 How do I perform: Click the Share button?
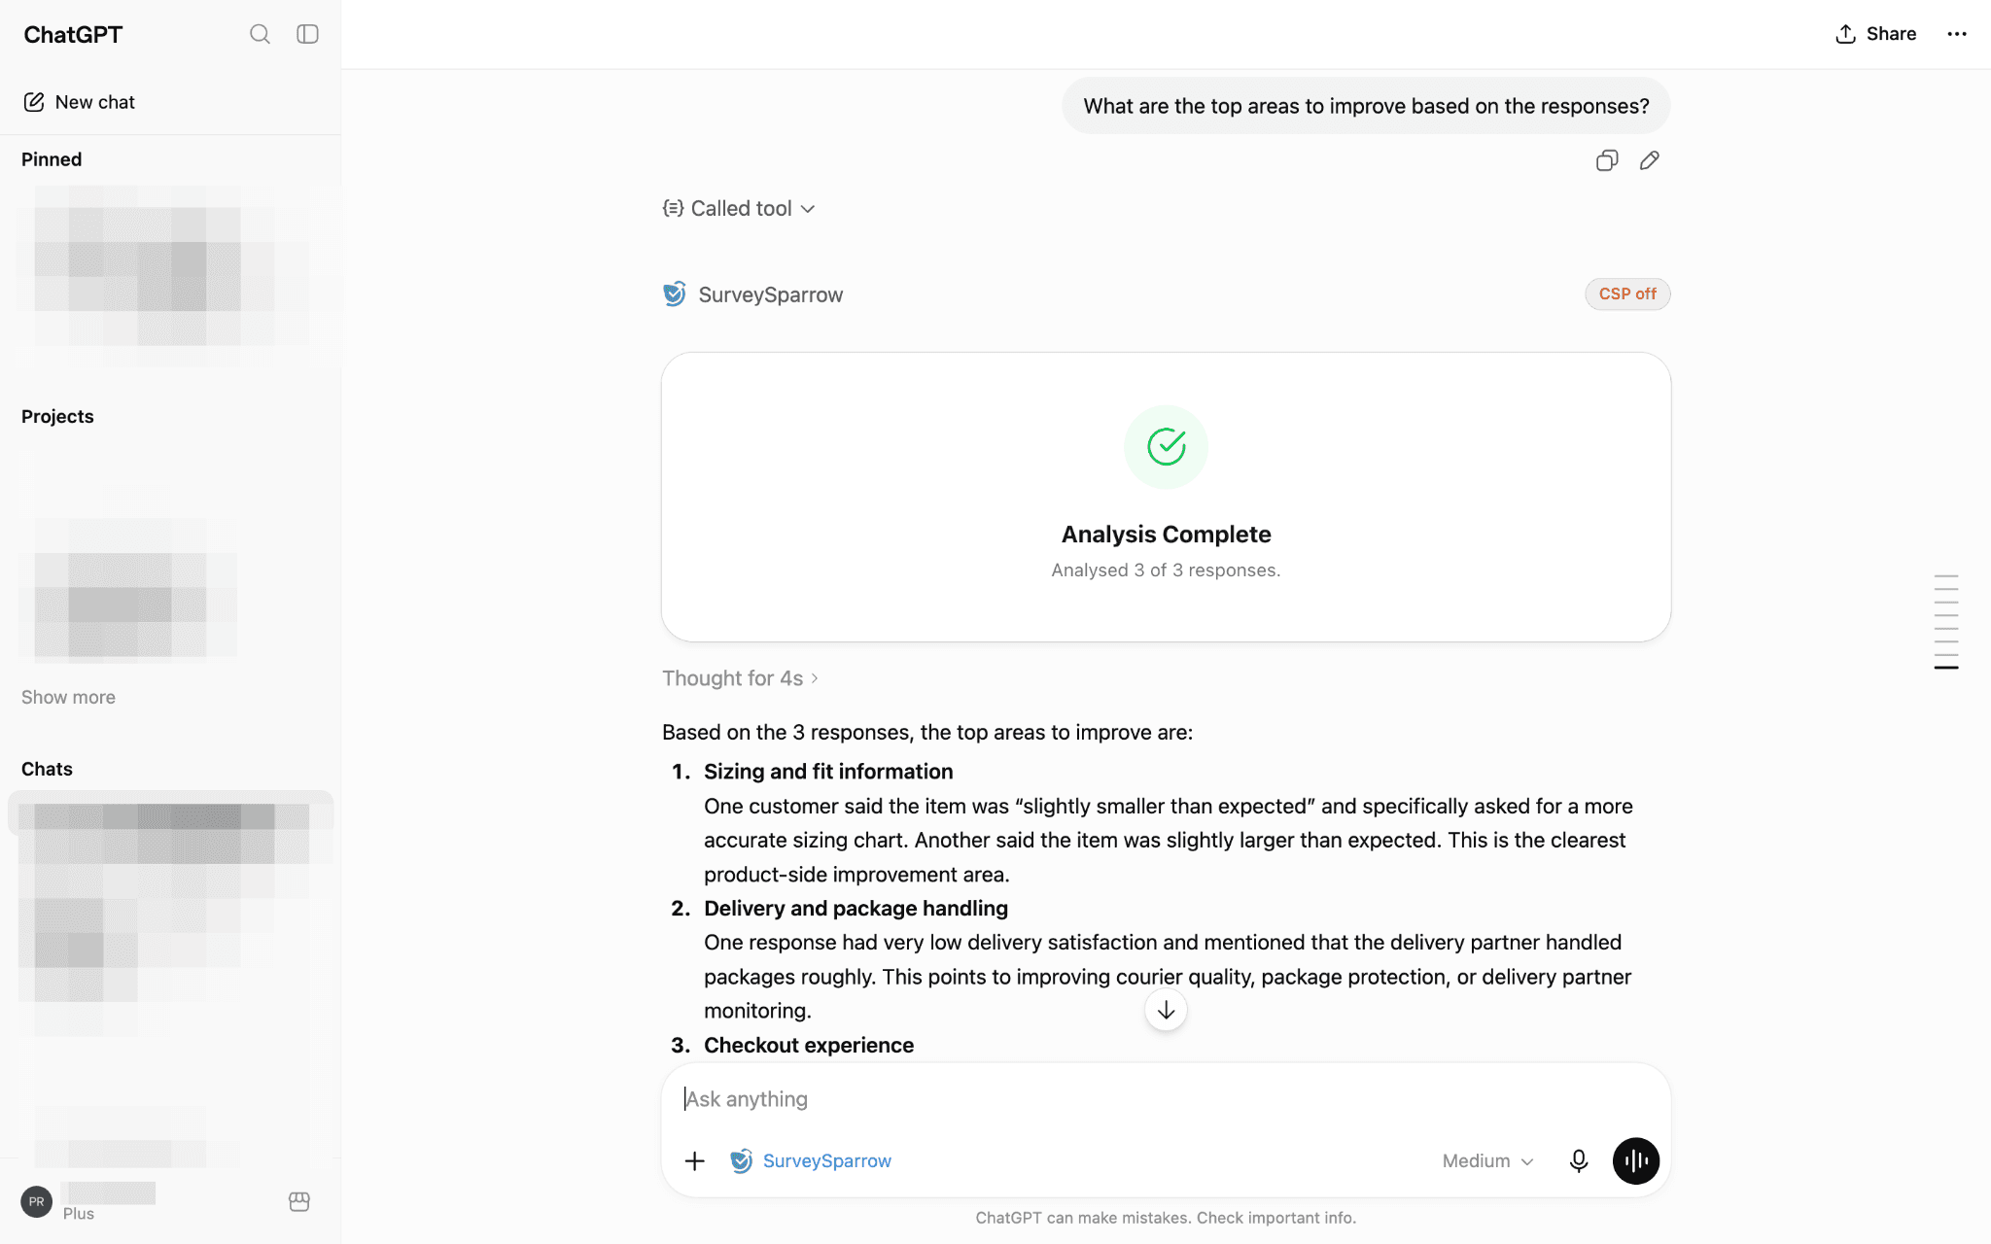1875,34
